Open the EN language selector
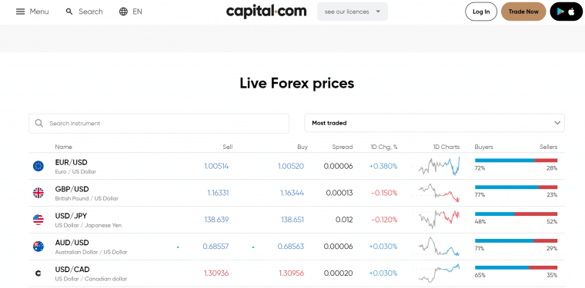The image size is (585, 288). pos(137,12)
